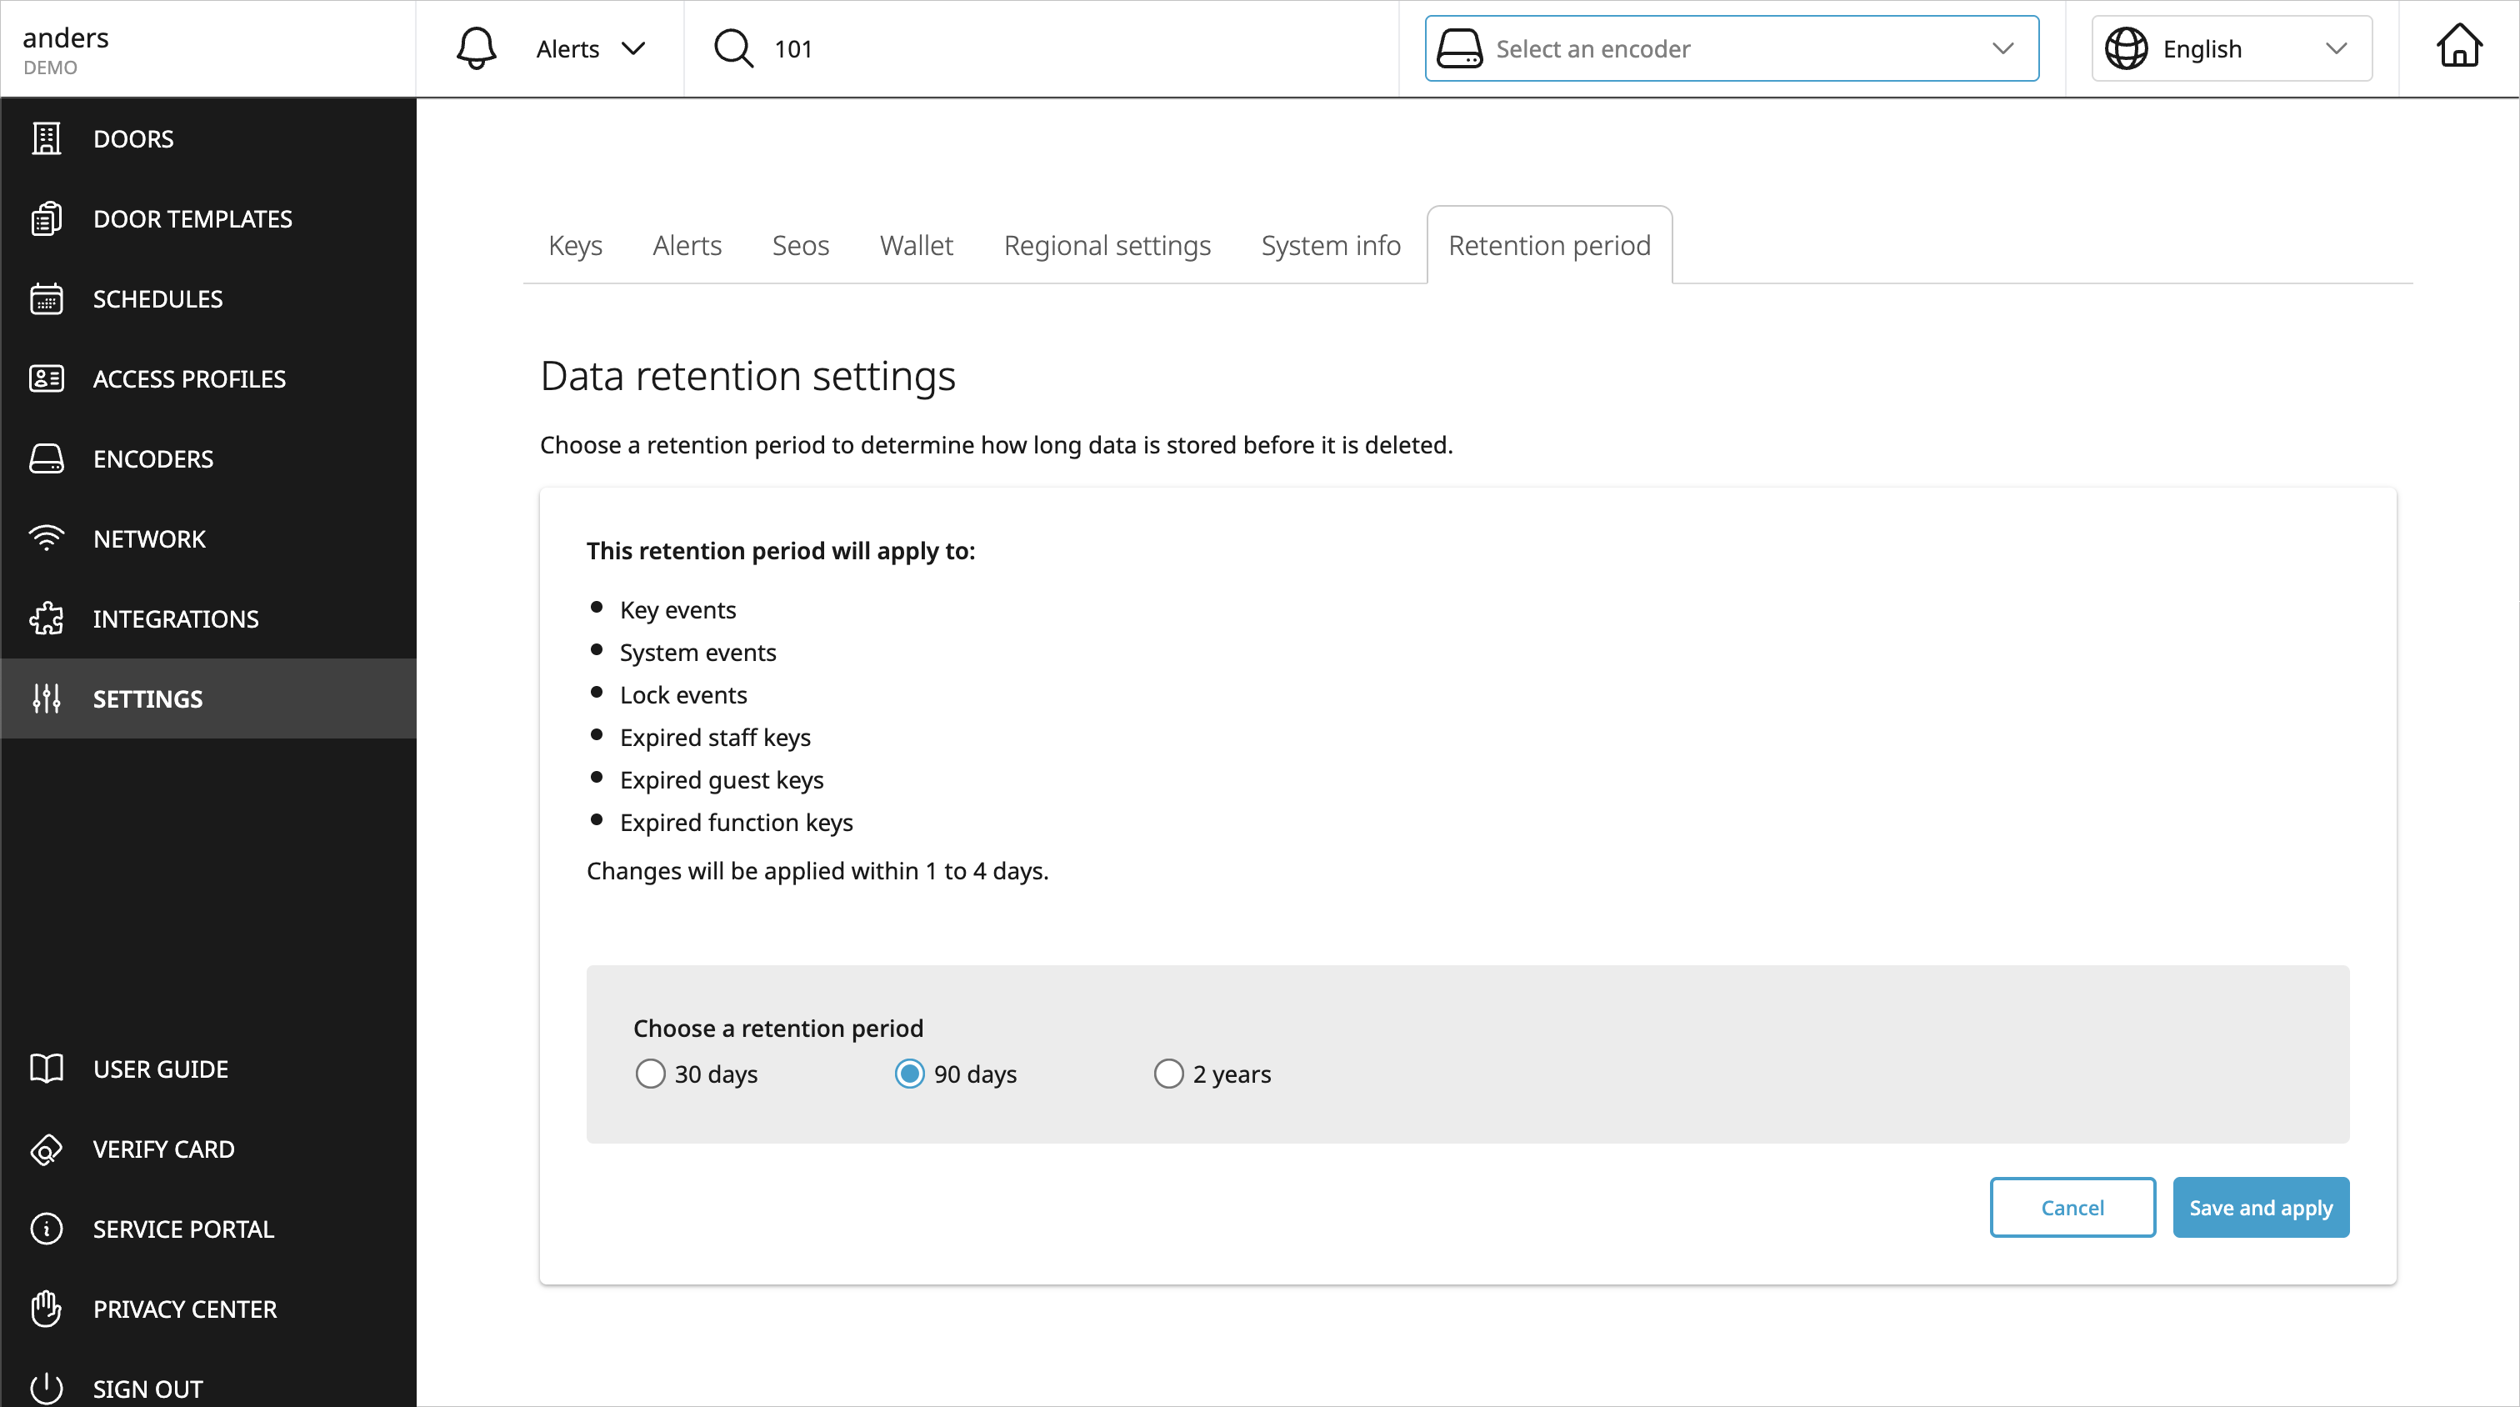
Task: Open the Select an encoder dropdown
Action: tap(1732, 48)
